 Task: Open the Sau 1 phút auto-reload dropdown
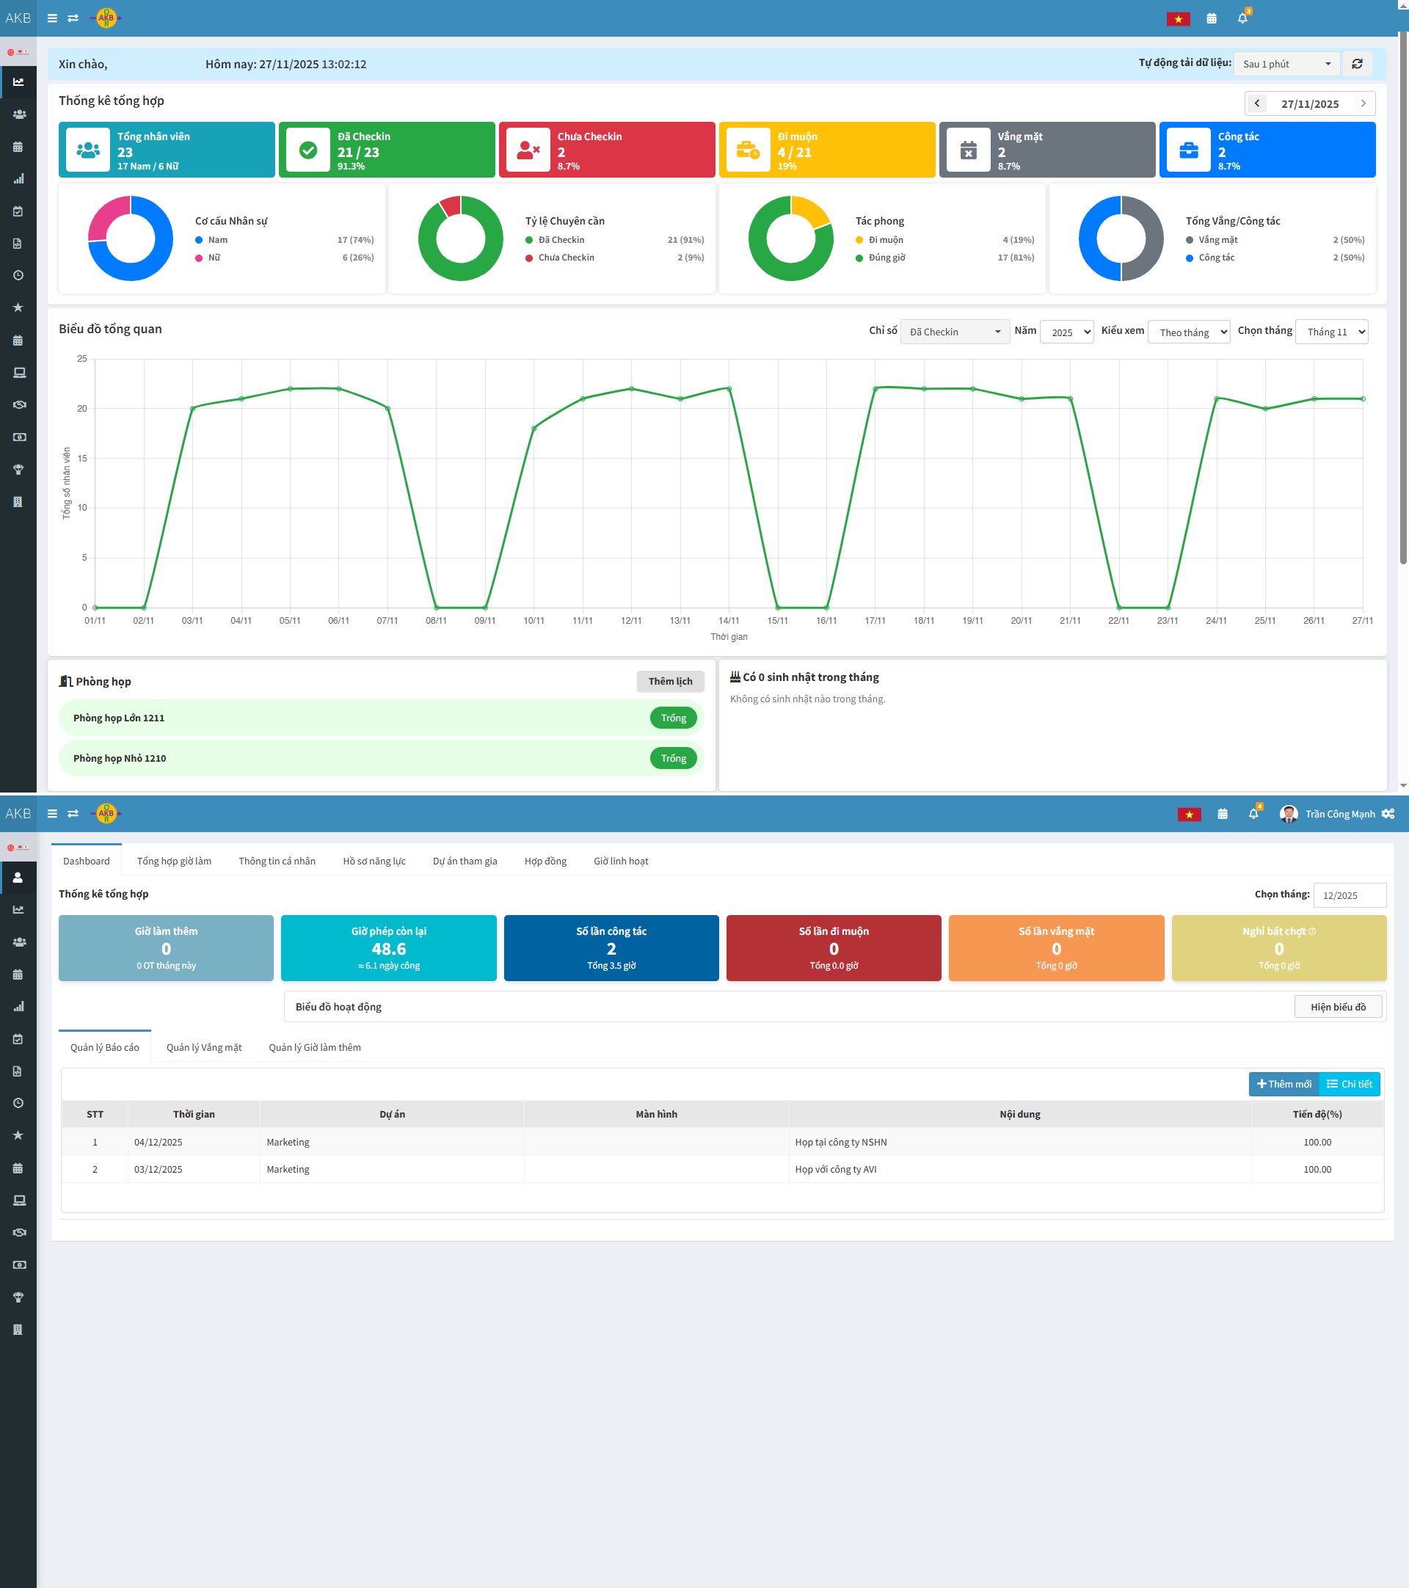tap(1286, 64)
